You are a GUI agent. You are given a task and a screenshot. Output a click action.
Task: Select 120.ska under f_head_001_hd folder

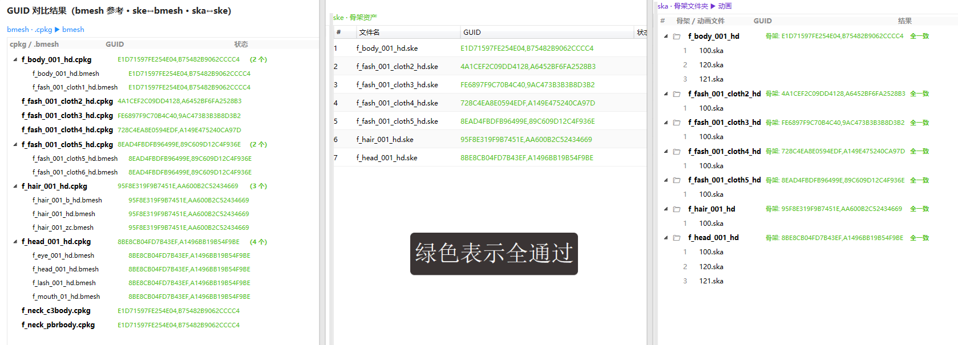click(x=712, y=267)
